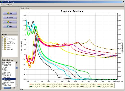Screen dimensions: 125x91
Task: Close the Materials Dialog window
Action: click(x=123, y=2)
